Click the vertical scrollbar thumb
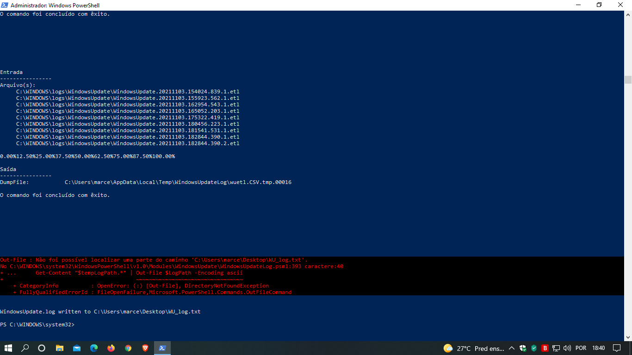Screen dimensions: 632x355 [628, 80]
